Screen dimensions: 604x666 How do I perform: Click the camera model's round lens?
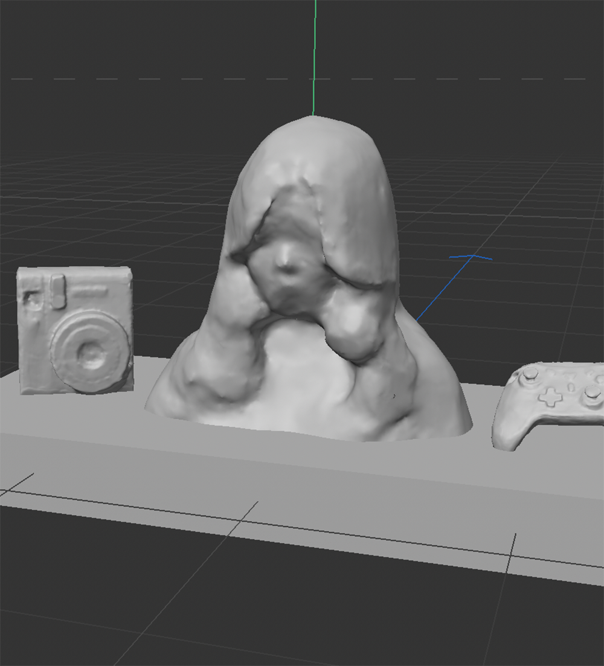[89, 353]
